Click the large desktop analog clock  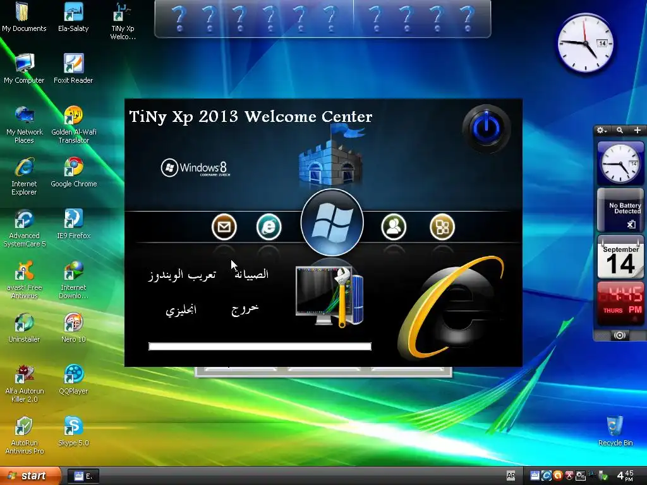coord(585,44)
